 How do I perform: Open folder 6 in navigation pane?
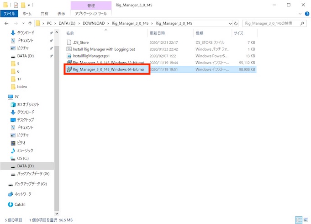point(18,71)
